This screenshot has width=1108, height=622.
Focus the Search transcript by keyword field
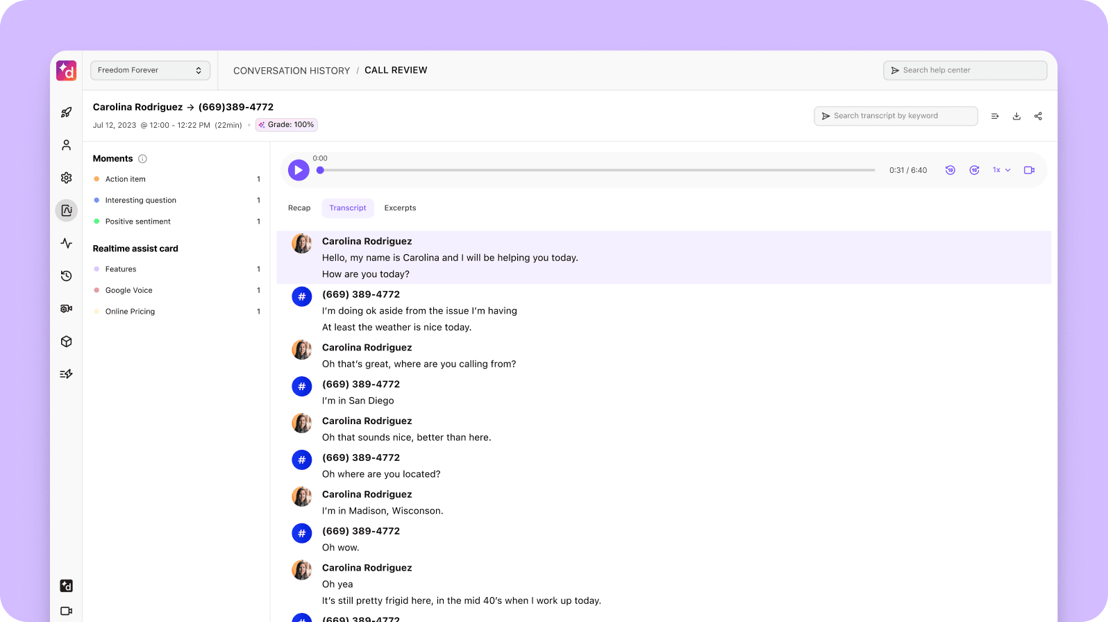point(896,116)
